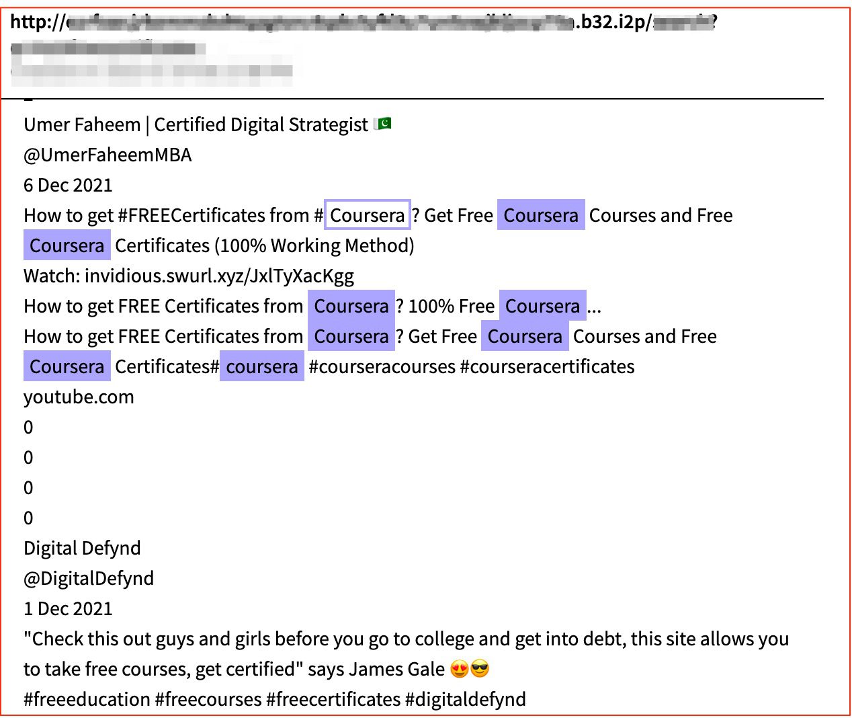
Task: Open the #freeeducation hashtag
Action: [x=87, y=700]
